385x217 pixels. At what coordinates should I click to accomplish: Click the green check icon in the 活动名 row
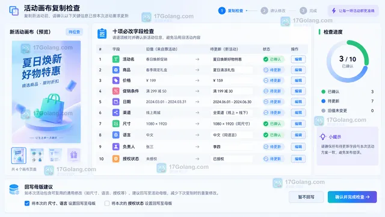pyautogui.click(x=266, y=59)
